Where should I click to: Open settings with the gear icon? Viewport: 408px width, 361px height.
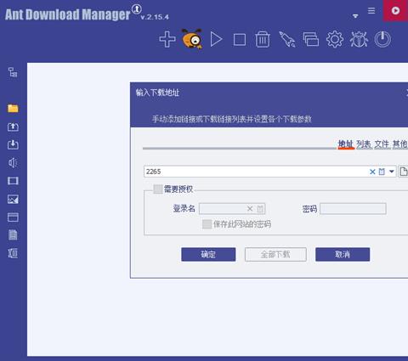click(335, 39)
